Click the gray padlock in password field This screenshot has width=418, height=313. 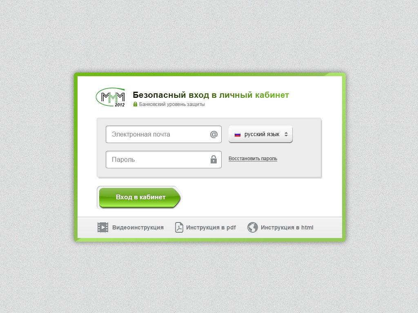pos(213,159)
